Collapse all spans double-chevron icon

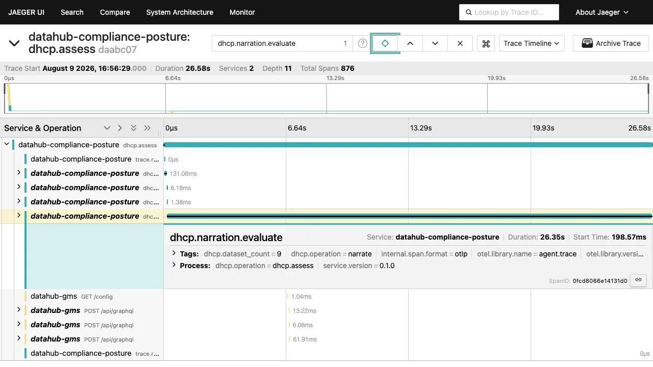coord(147,128)
